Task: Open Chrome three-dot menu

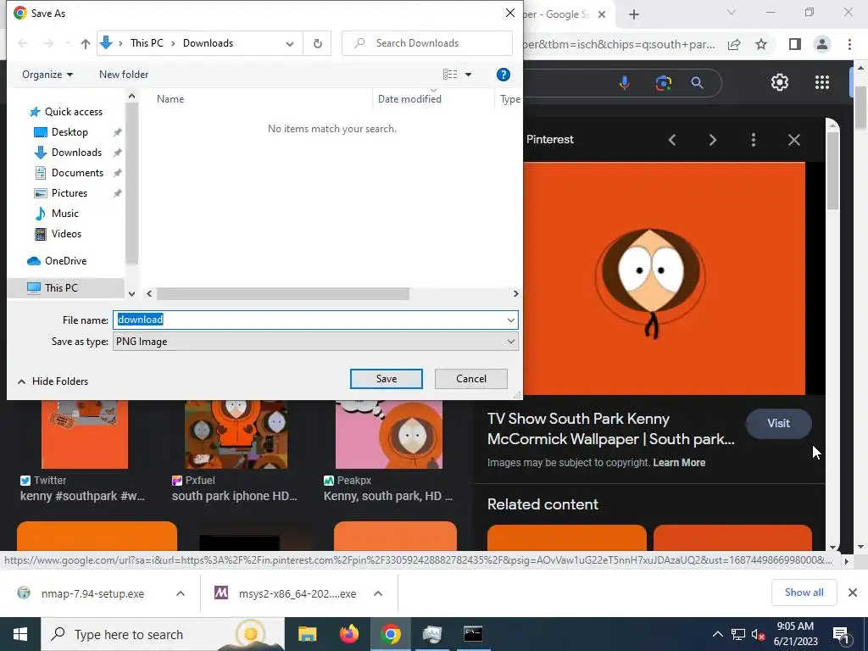Action: click(x=849, y=44)
